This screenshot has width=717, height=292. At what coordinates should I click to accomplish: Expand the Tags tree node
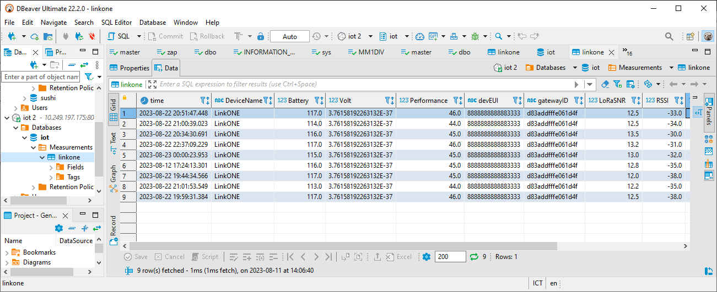[x=51, y=177]
